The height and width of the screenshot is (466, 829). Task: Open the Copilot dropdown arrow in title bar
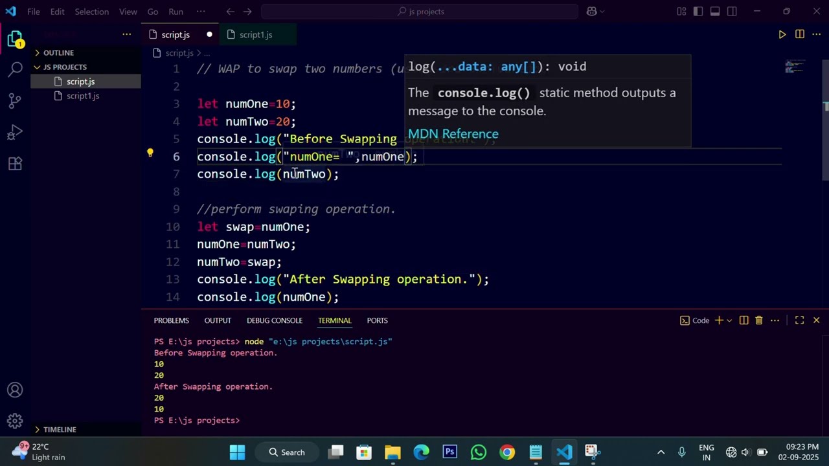(602, 12)
